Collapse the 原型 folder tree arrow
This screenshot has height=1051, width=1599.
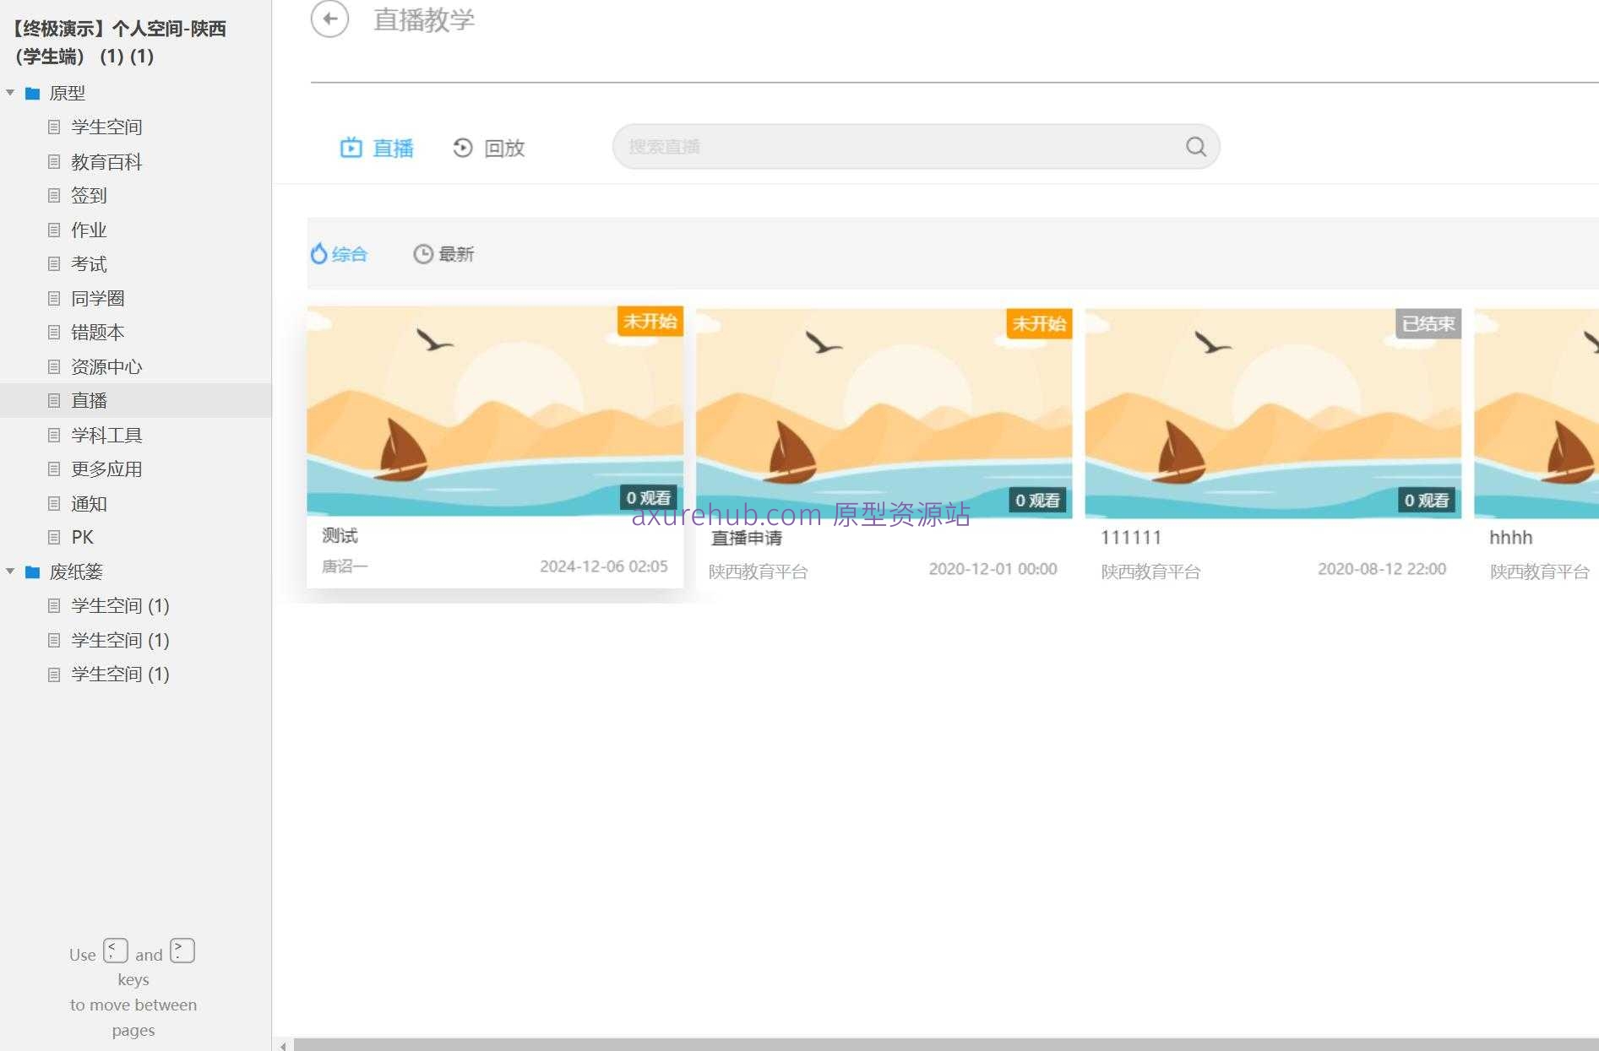tap(10, 93)
